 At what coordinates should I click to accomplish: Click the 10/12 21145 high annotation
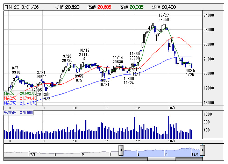coord(84,52)
